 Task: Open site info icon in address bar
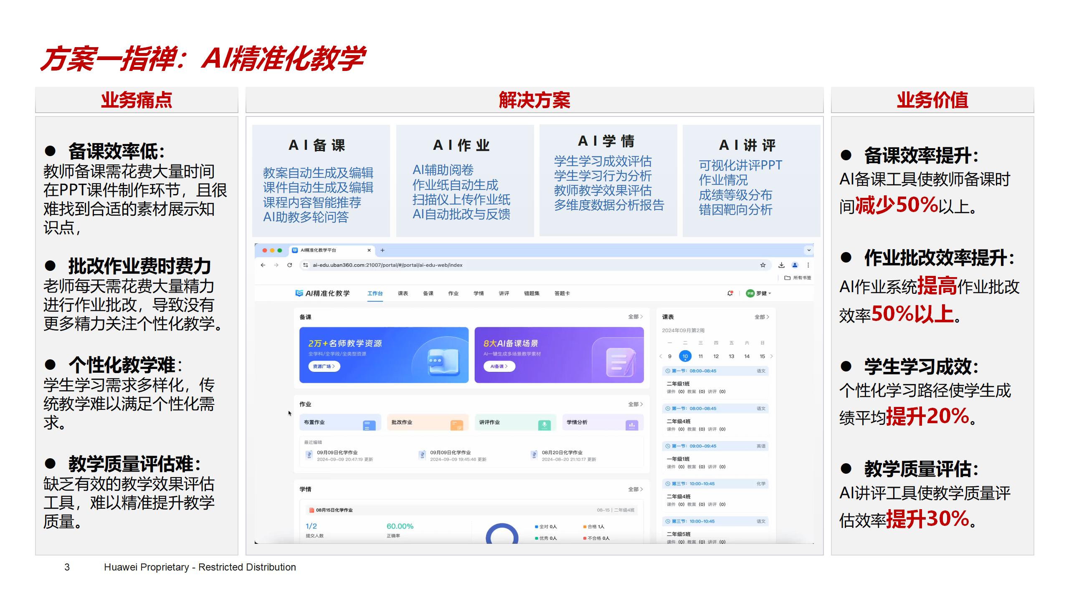tap(306, 265)
